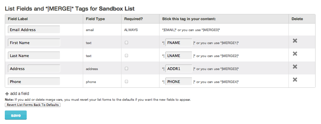Viewport: 321px width, 124px height.
Task: Delete the First Name field row
Action: pos(295,41)
